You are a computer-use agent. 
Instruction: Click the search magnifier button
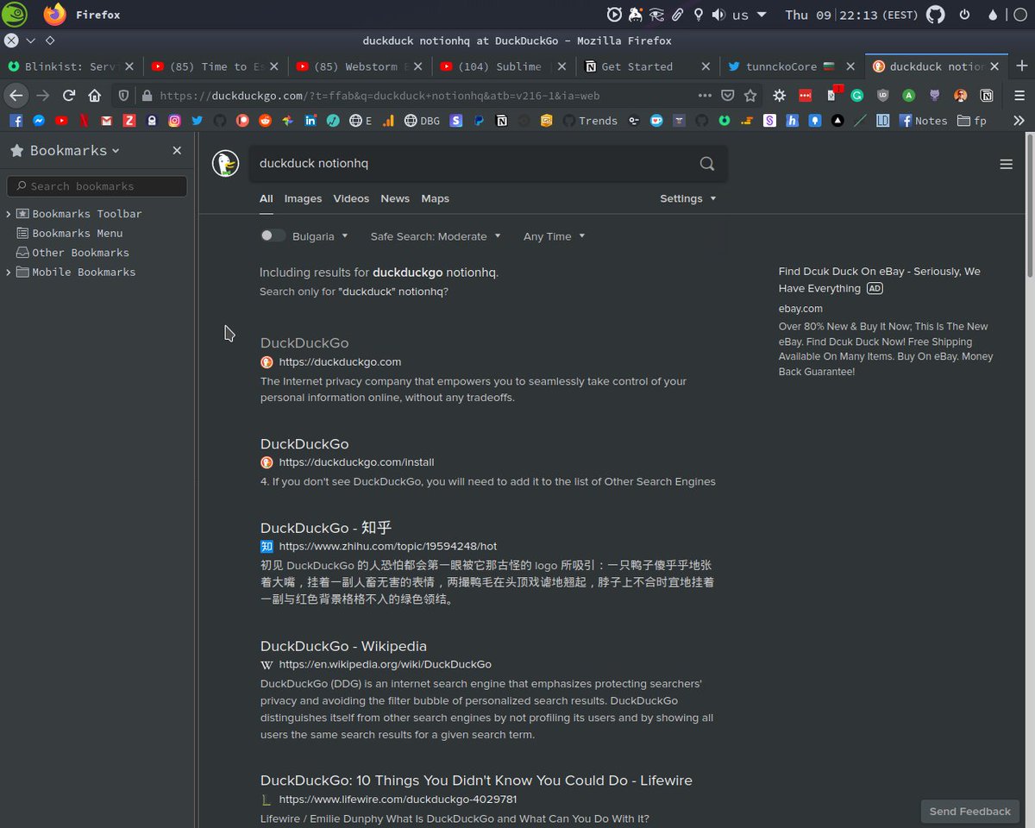[x=707, y=163]
